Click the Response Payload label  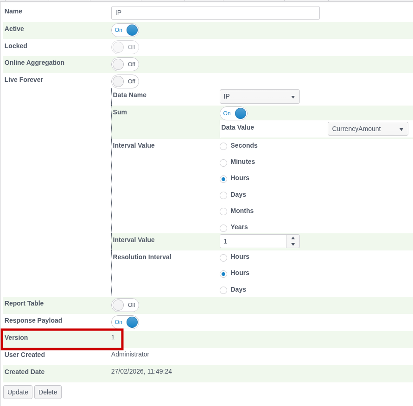[33, 320]
